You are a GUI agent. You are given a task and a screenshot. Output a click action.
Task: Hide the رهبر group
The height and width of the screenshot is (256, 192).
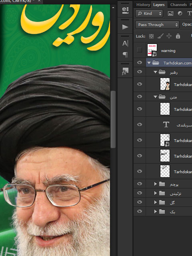click(140, 72)
